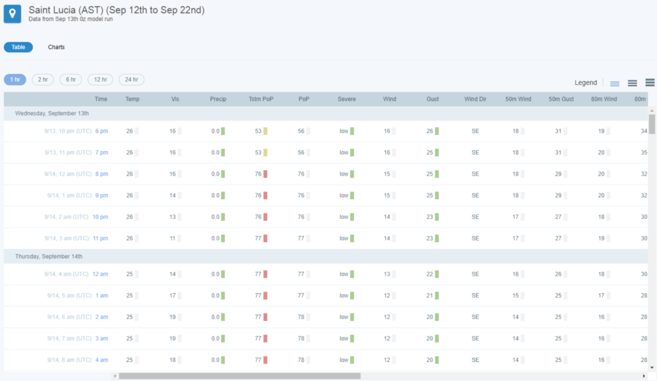Click Vis value 13 in 10 pm row
The height and width of the screenshot is (381, 657).
pyautogui.click(x=172, y=217)
